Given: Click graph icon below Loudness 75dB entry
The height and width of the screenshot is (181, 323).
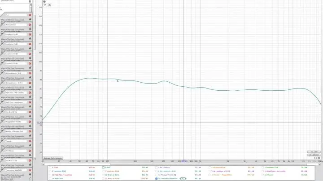Looking at the screenshot, I should point(30,48).
